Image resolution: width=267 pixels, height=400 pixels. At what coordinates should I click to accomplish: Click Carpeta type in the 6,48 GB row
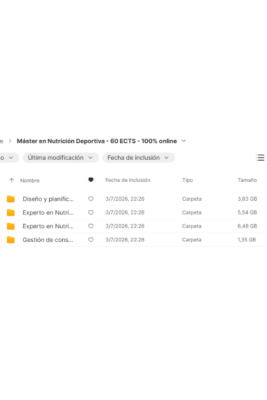pos(192,226)
